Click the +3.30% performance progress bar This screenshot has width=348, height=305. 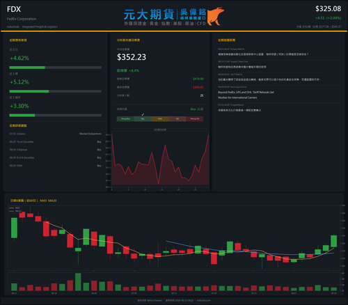(56, 116)
